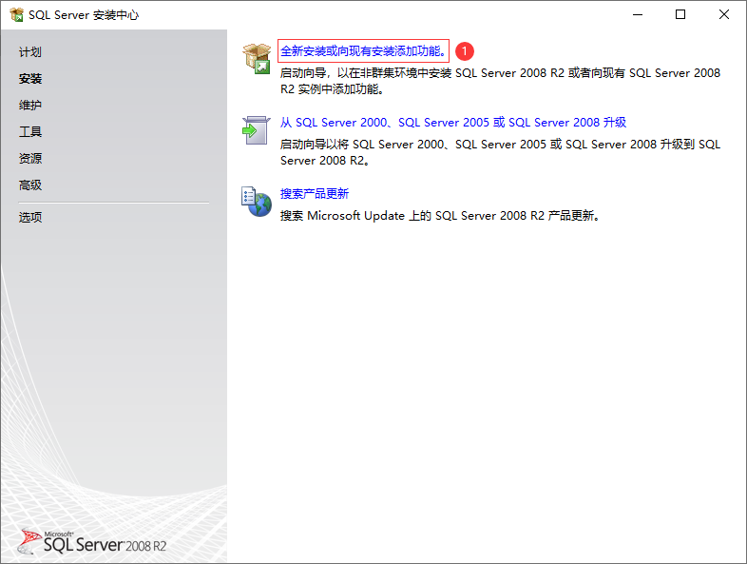Close the SQL Server 安装中心 window
This screenshot has width=747, height=564.
click(723, 15)
